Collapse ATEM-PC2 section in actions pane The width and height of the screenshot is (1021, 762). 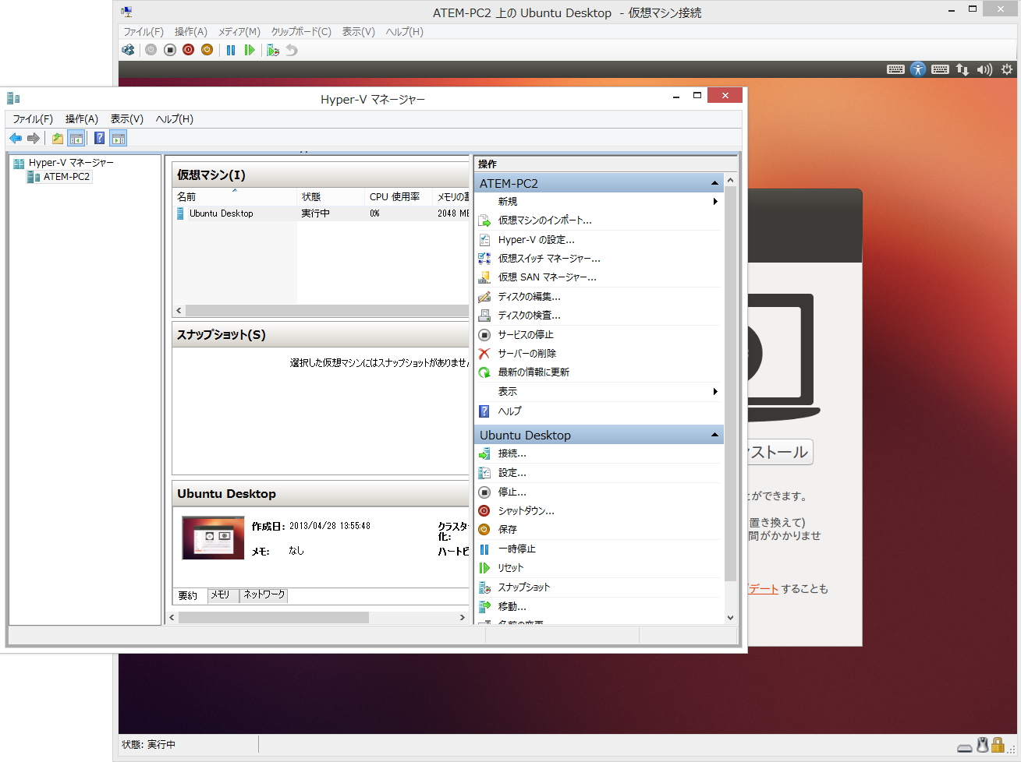pyautogui.click(x=714, y=183)
